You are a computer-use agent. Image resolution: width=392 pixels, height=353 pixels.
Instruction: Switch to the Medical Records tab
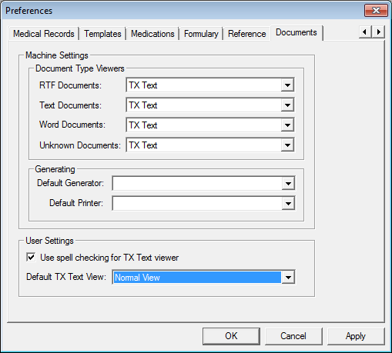tap(44, 34)
